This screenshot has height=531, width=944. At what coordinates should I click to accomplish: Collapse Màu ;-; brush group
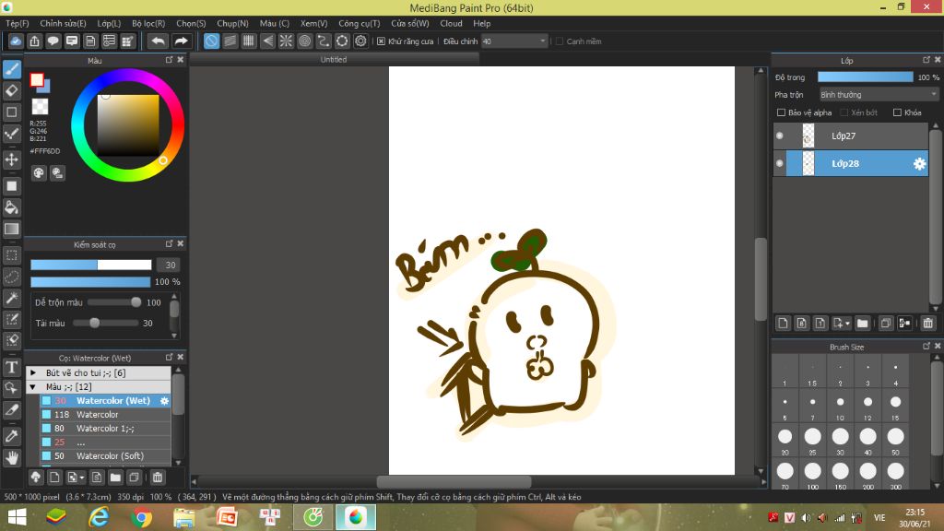coord(33,387)
